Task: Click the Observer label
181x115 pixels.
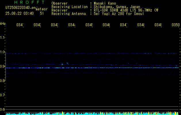Action: coord(60,3)
